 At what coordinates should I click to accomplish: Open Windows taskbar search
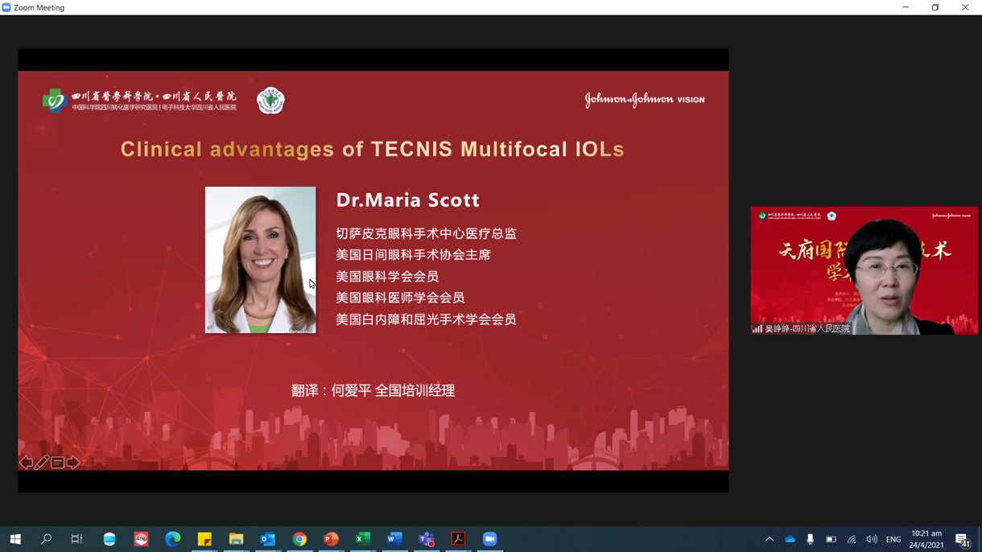pyautogui.click(x=46, y=539)
